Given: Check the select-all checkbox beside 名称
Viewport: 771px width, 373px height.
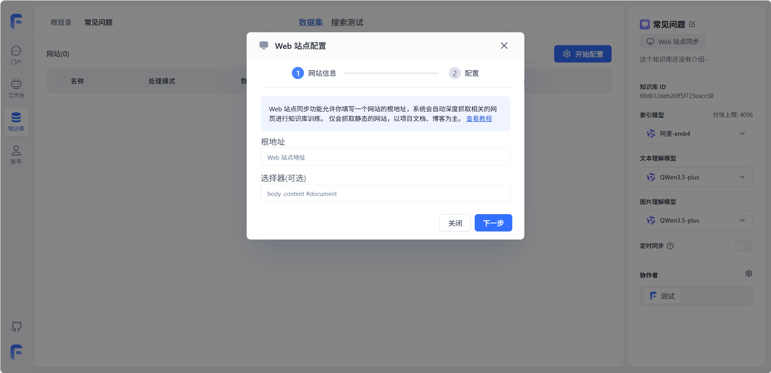Looking at the screenshot, I should click(x=63, y=81).
